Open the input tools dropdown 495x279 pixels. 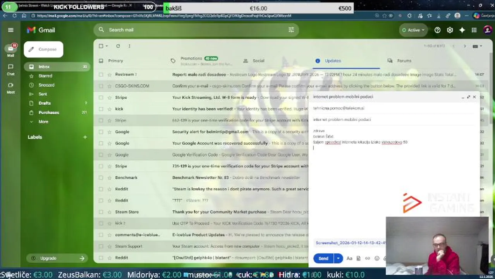click(477, 46)
